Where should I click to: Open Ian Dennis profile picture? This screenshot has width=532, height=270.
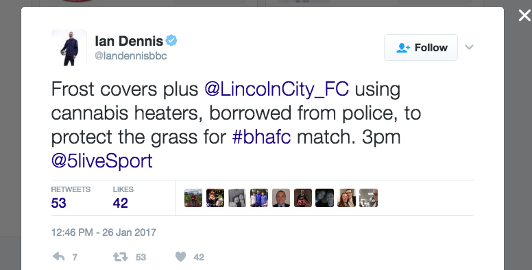[69, 47]
